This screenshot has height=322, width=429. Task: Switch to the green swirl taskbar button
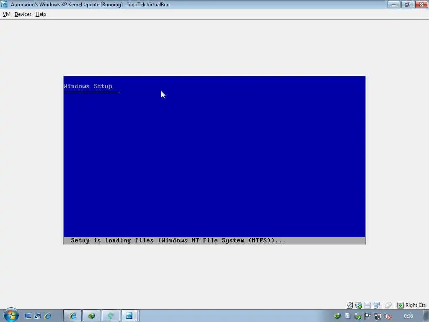[x=111, y=316]
